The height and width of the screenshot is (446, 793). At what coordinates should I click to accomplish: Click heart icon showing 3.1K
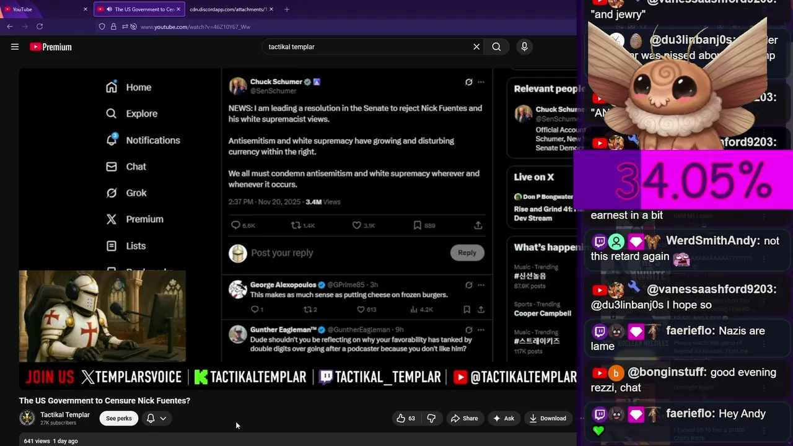point(364,225)
